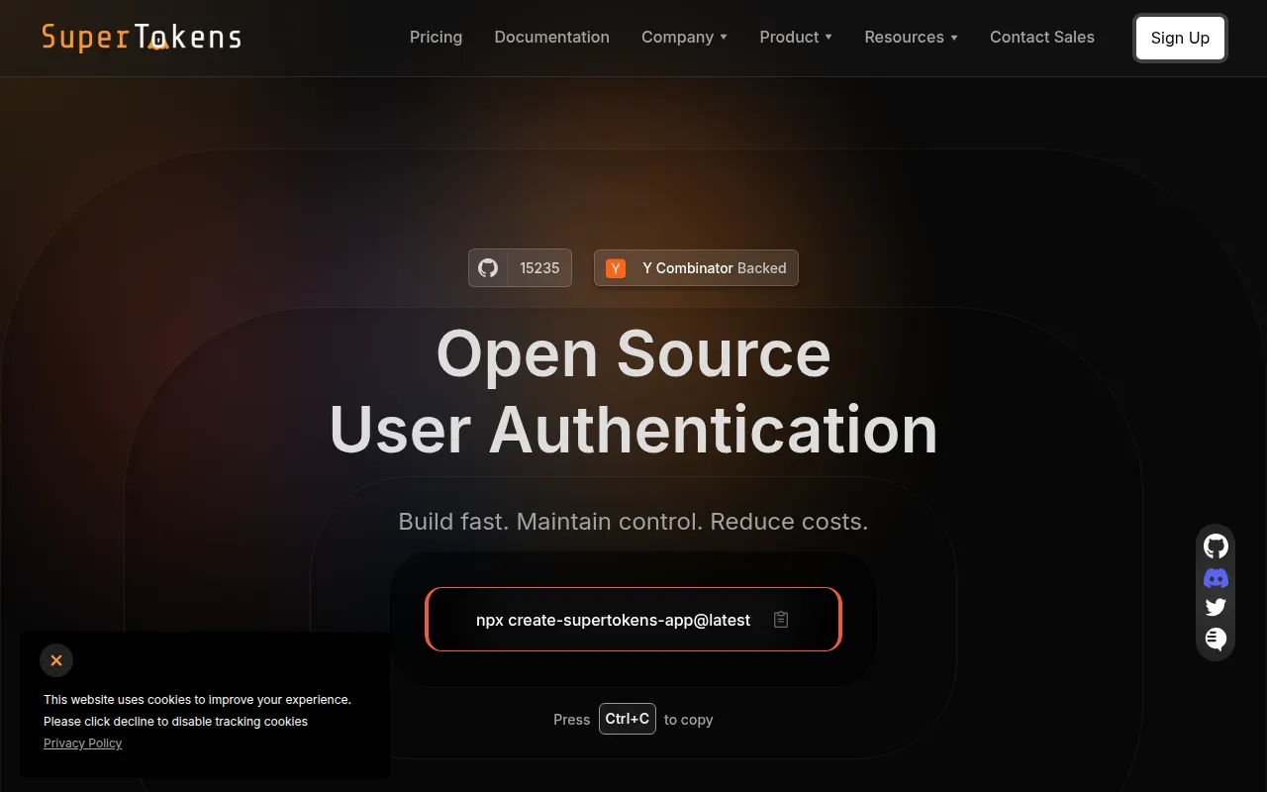Click the npx create-supertokens-app@latest command box
The image size is (1267, 792).
633,620
